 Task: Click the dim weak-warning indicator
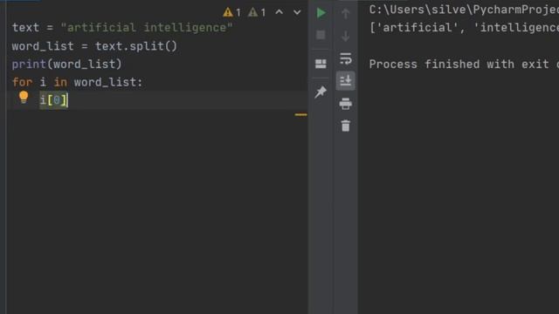tap(257, 12)
